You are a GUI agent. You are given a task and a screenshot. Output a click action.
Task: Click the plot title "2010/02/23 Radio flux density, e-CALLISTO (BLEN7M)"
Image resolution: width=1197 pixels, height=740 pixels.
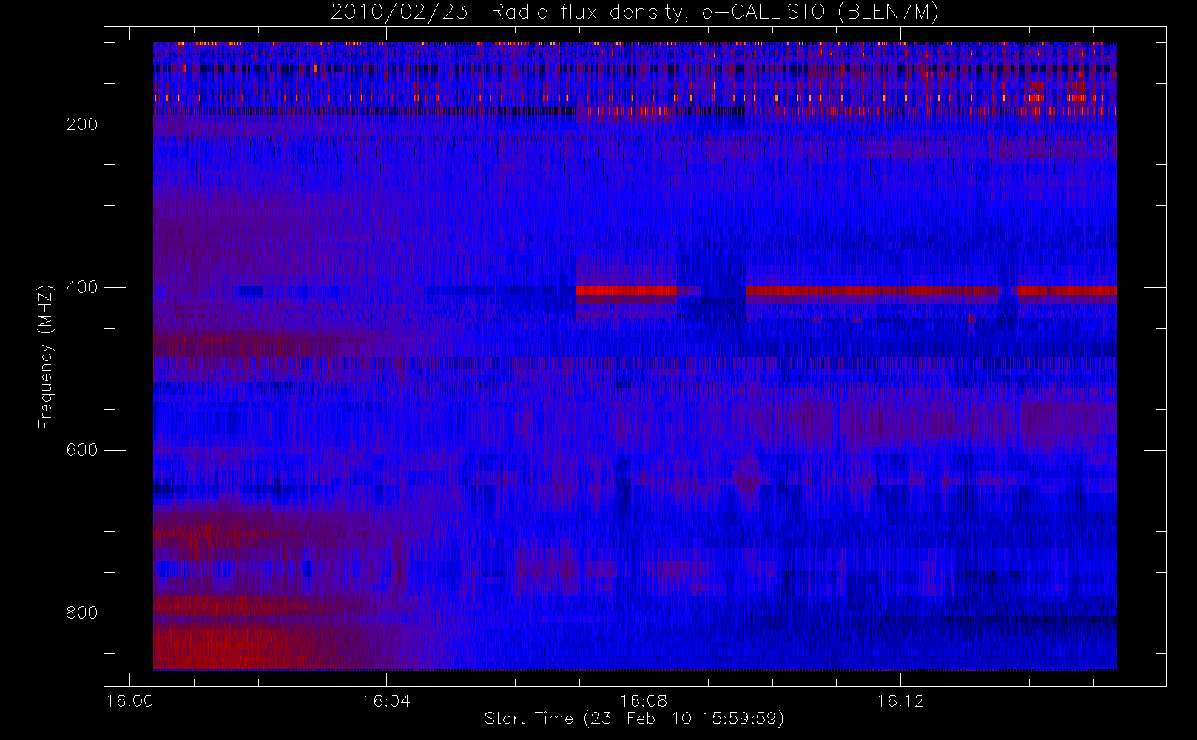click(634, 13)
